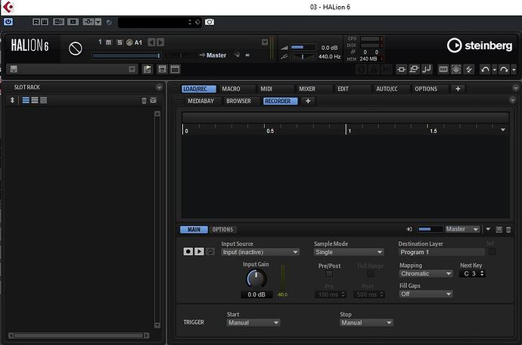The width and height of the screenshot is (522, 345).
Task: Solo the slot with the S button
Action: [120, 42]
